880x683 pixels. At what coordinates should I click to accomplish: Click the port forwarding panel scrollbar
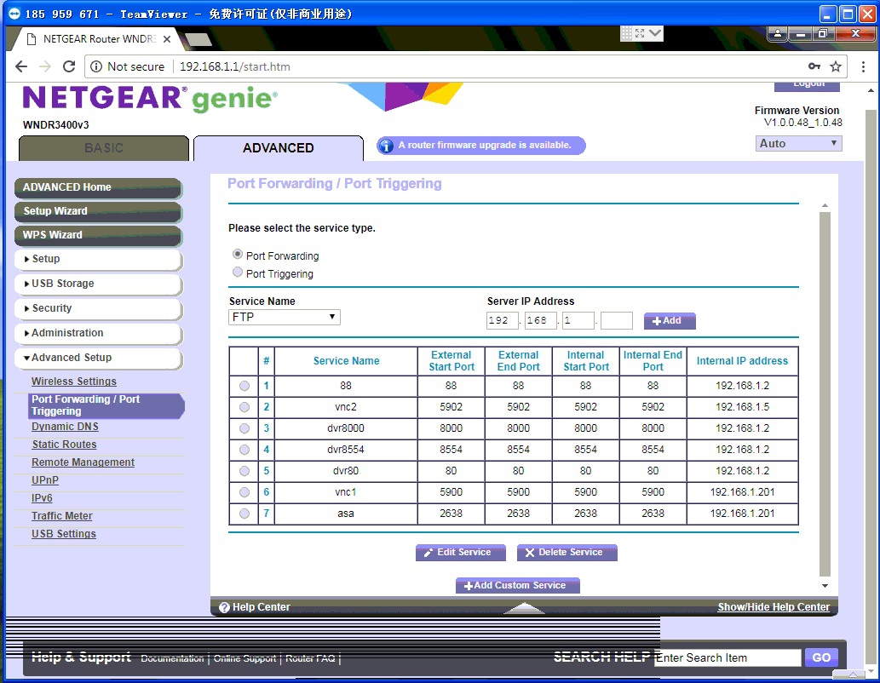point(825,393)
